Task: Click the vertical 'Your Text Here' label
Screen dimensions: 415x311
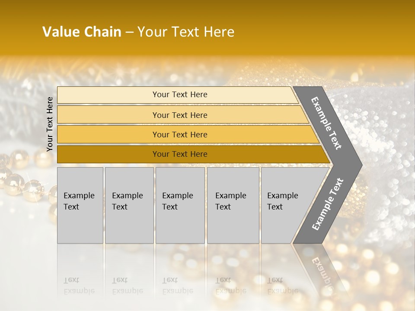Action: click(x=50, y=124)
